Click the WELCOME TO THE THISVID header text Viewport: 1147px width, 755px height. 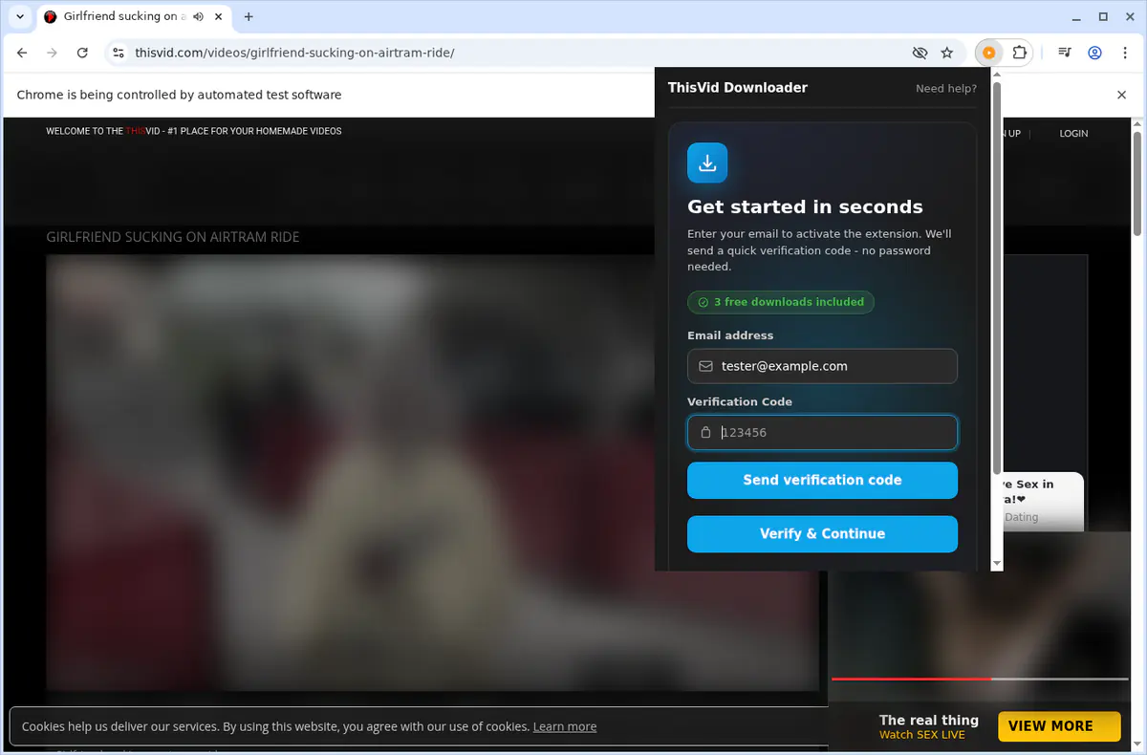coord(194,131)
